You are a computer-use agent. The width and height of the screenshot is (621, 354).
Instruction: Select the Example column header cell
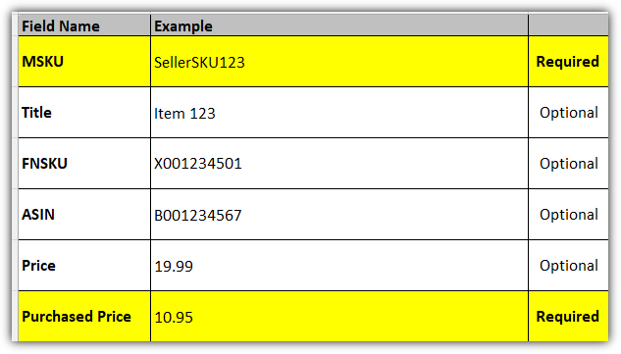[339, 25]
